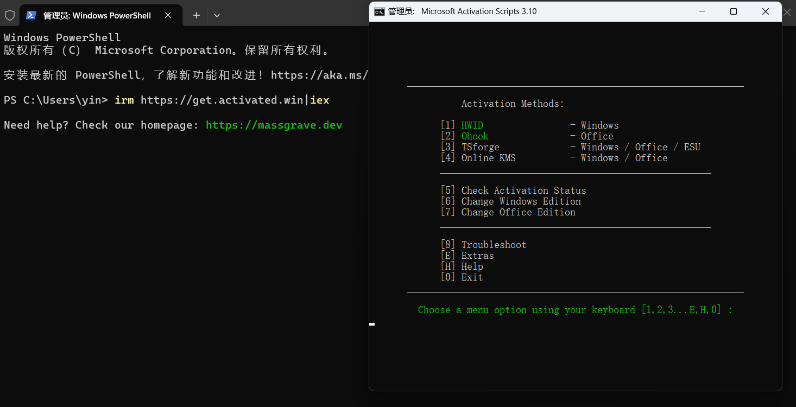Click the https://get.activated.win URL in the command

pos(222,100)
